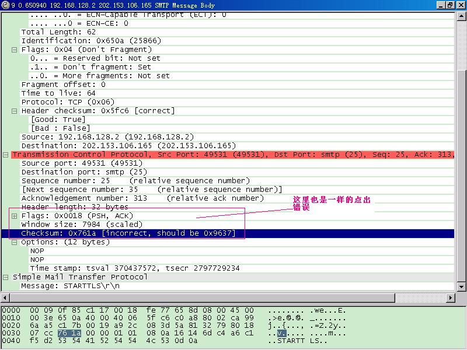Collapse the Header checksum: 0x5fc6 node

[x=14, y=111]
